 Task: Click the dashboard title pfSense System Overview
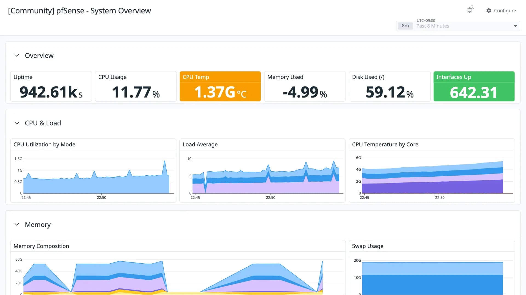tap(79, 11)
